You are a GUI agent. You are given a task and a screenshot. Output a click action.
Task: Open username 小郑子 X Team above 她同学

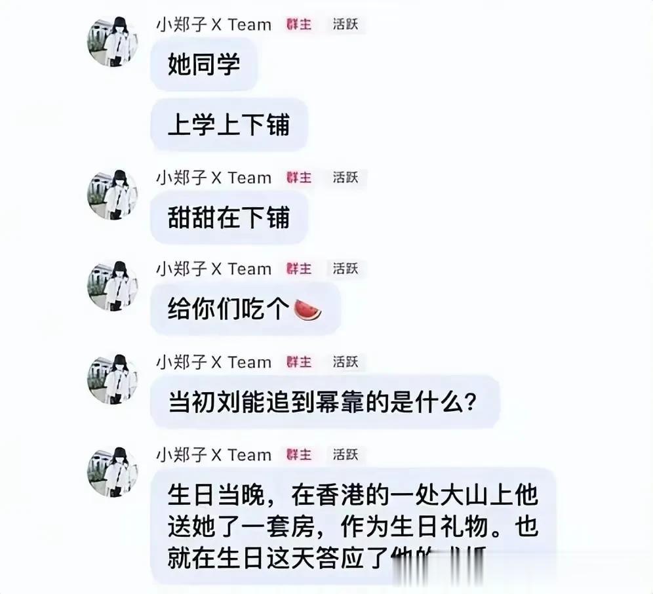(214, 24)
